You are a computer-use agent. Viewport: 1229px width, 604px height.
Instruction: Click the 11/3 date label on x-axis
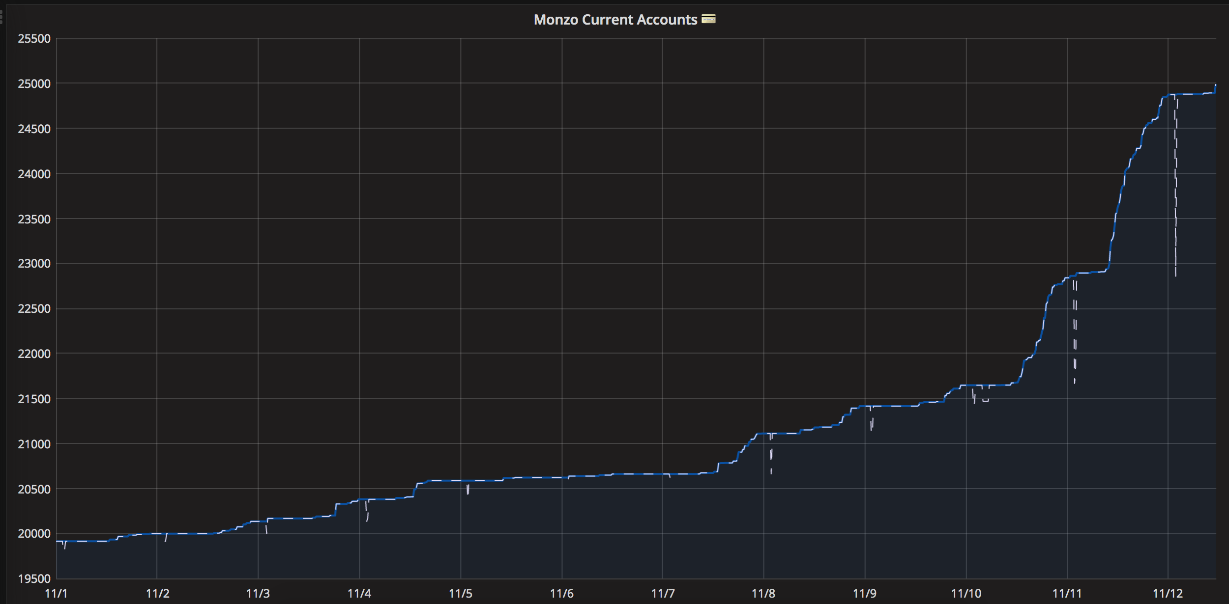coord(258,594)
